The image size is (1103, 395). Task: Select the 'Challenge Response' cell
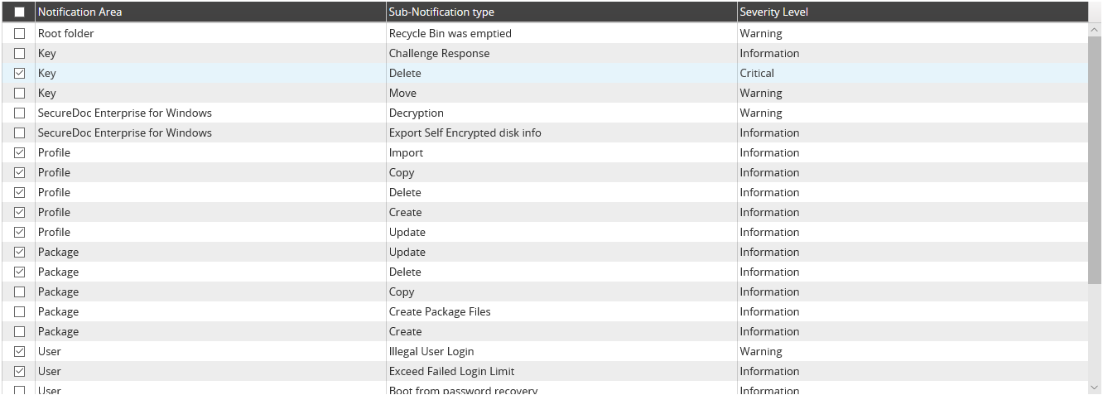pos(562,54)
